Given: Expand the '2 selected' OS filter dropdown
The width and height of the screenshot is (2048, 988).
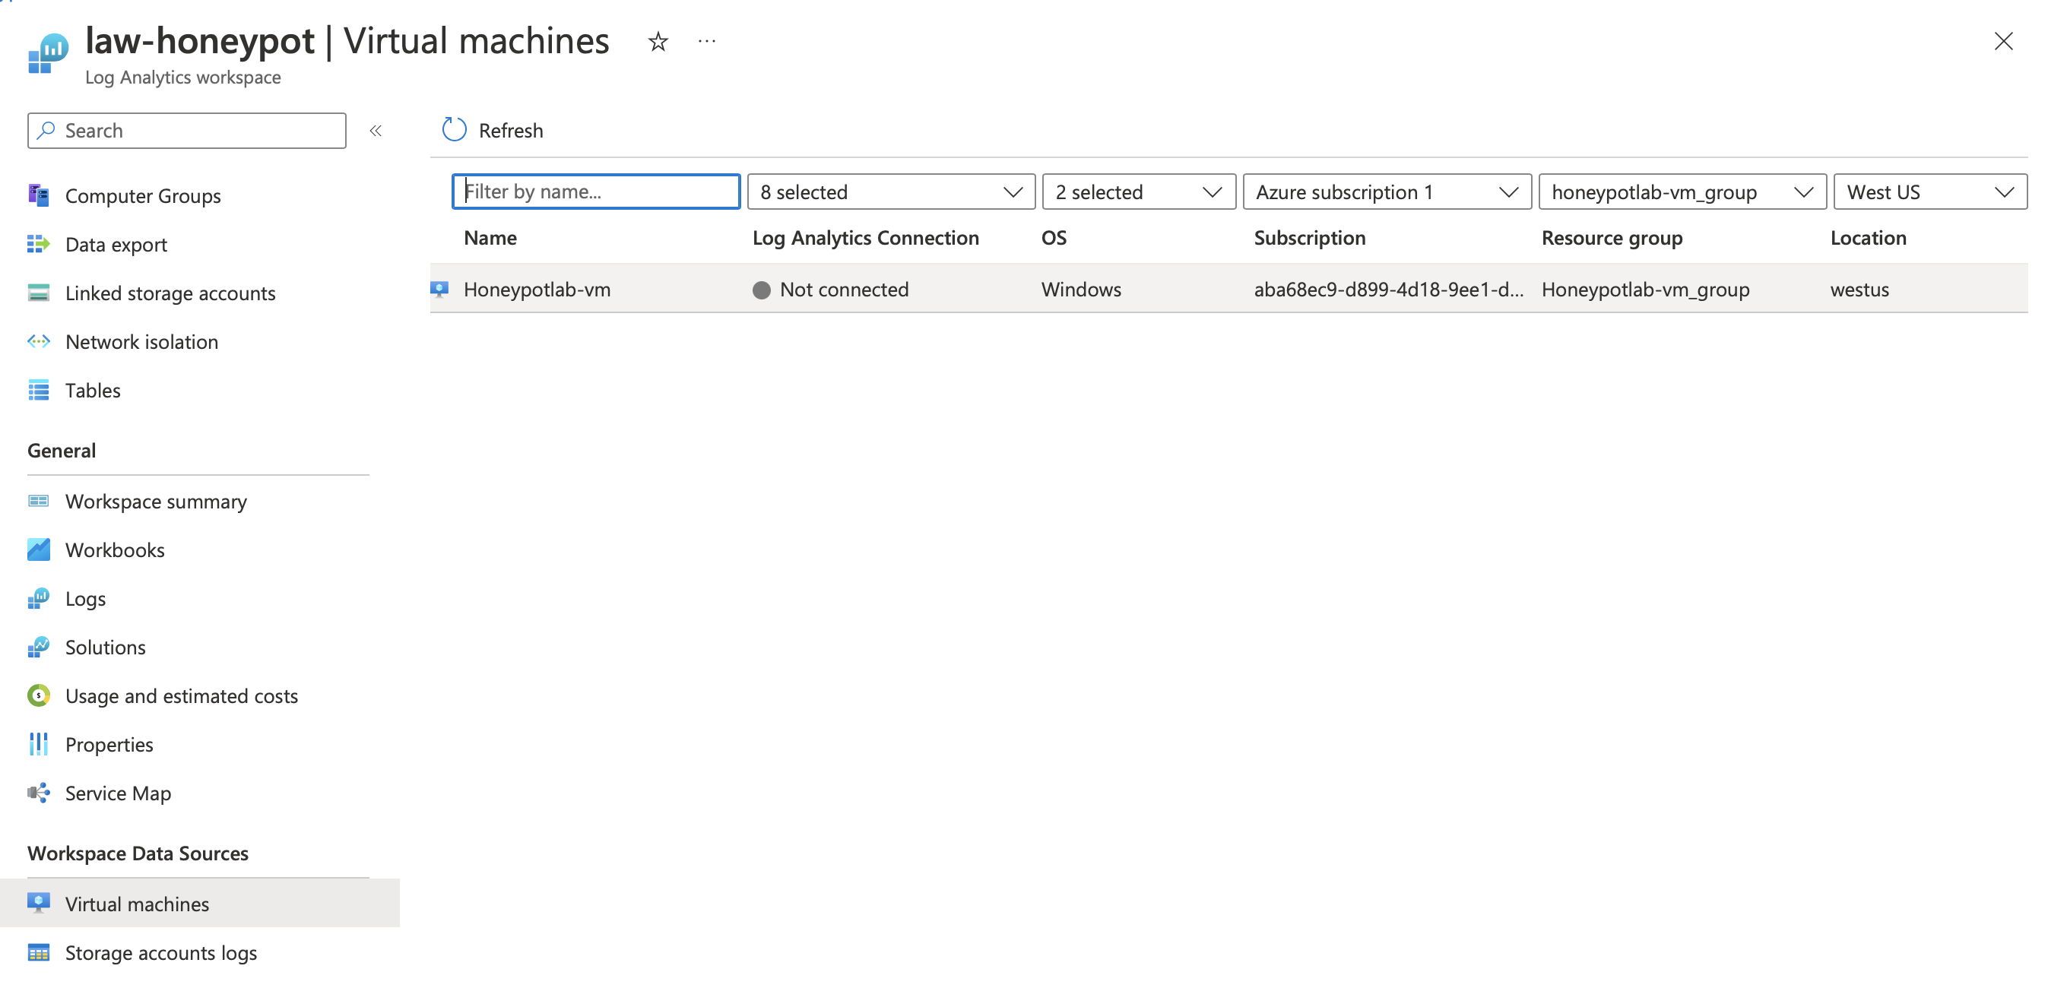Looking at the screenshot, I should (x=1139, y=192).
